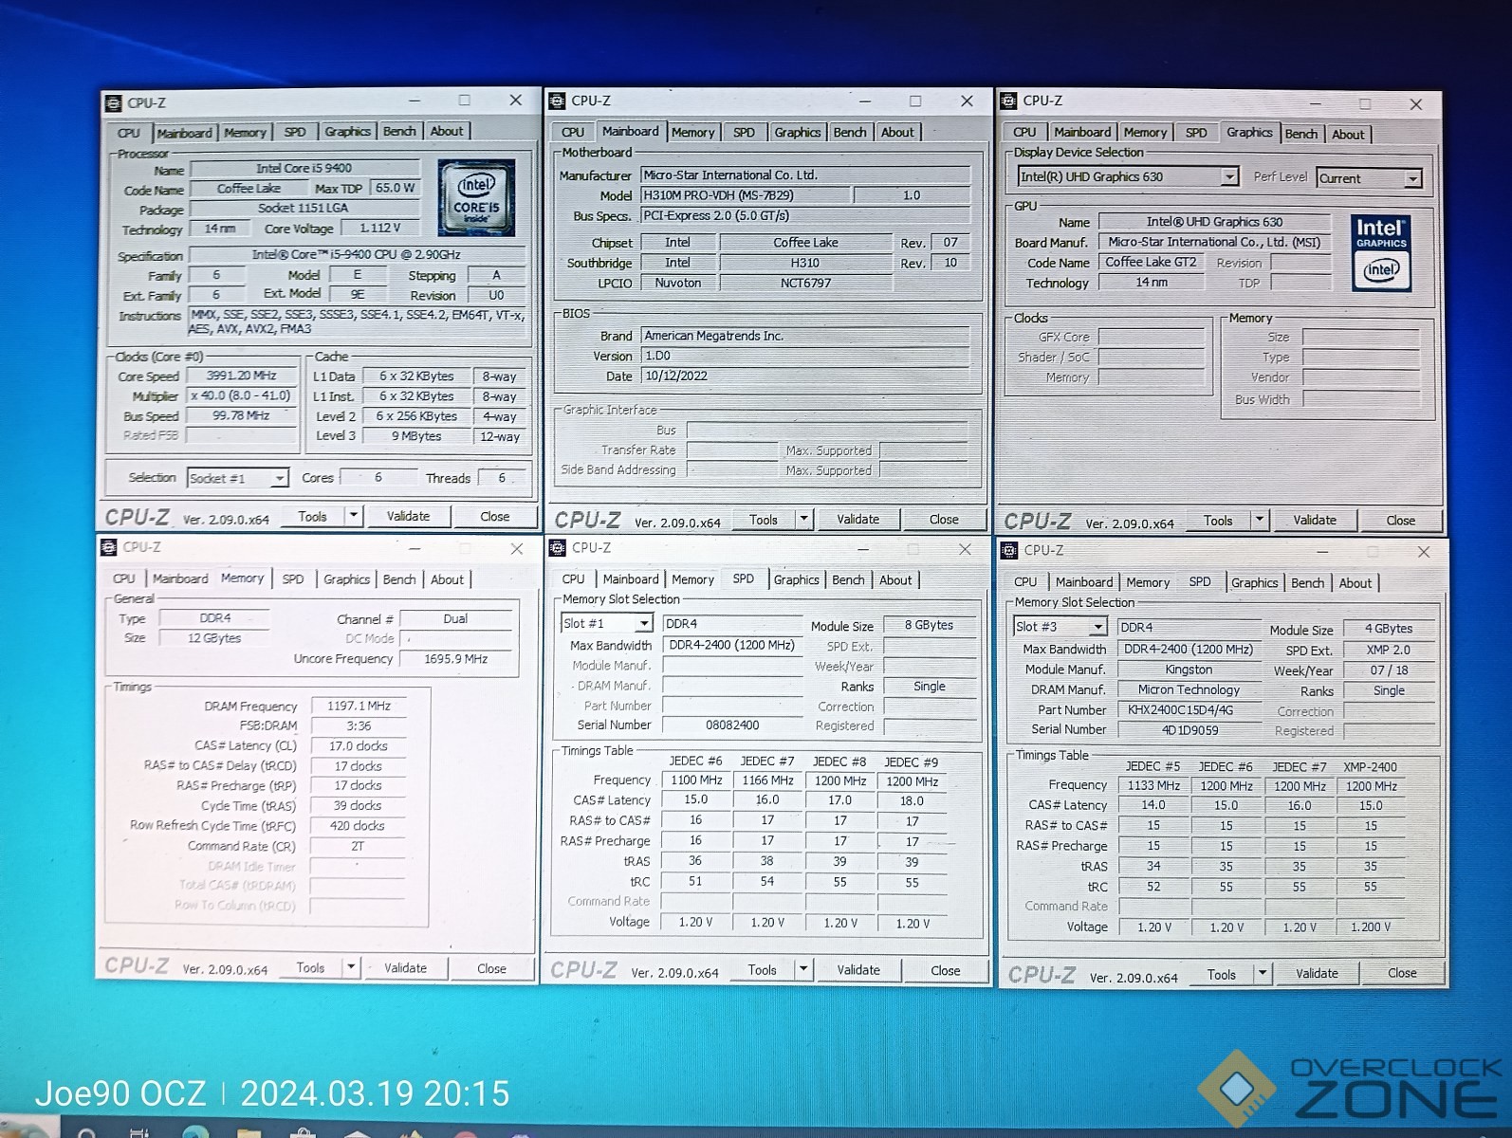Click the Tools button in the DRAM Timings window

click(x=310, y=967)
